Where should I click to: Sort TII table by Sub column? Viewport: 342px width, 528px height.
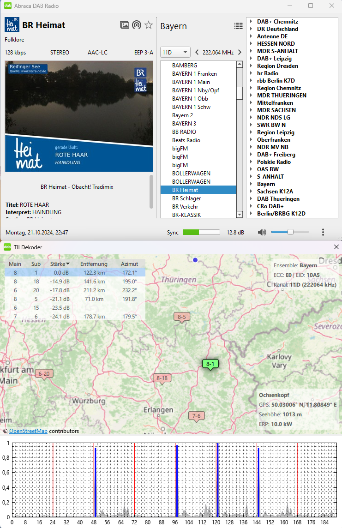point(36,264)
